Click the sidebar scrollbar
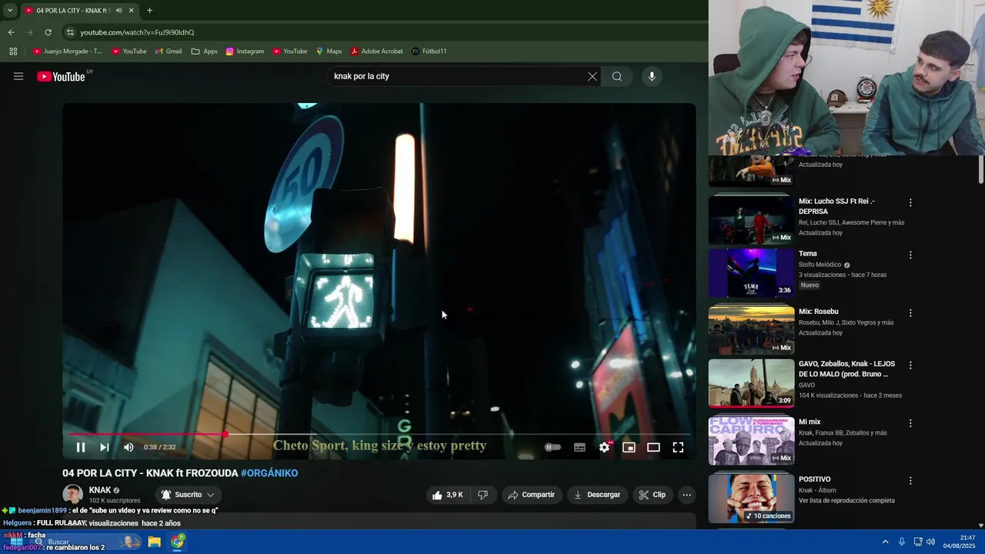Image resolution: width=985 pixels, height=554 pixels. click(x=981, y=169)
